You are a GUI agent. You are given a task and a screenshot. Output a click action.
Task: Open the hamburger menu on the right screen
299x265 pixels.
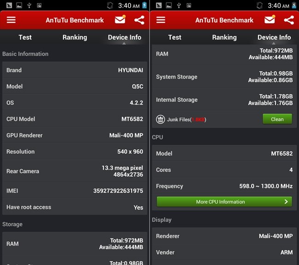click(161, 20)
